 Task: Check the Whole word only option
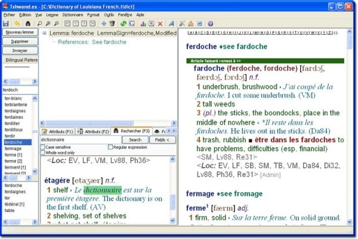coord(42,152)
